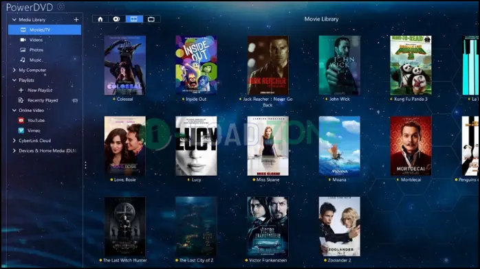Click the 'Moana' title label
This screenshot has width=480, height=269.
coord(340,180)
